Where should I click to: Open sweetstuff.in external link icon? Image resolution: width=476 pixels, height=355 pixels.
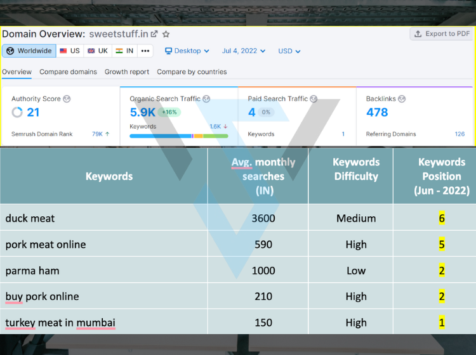click(x=154, y=34)
